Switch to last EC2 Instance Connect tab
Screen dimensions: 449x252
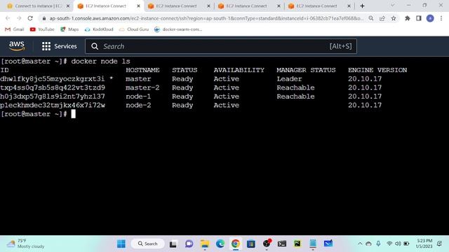(316, 6)
